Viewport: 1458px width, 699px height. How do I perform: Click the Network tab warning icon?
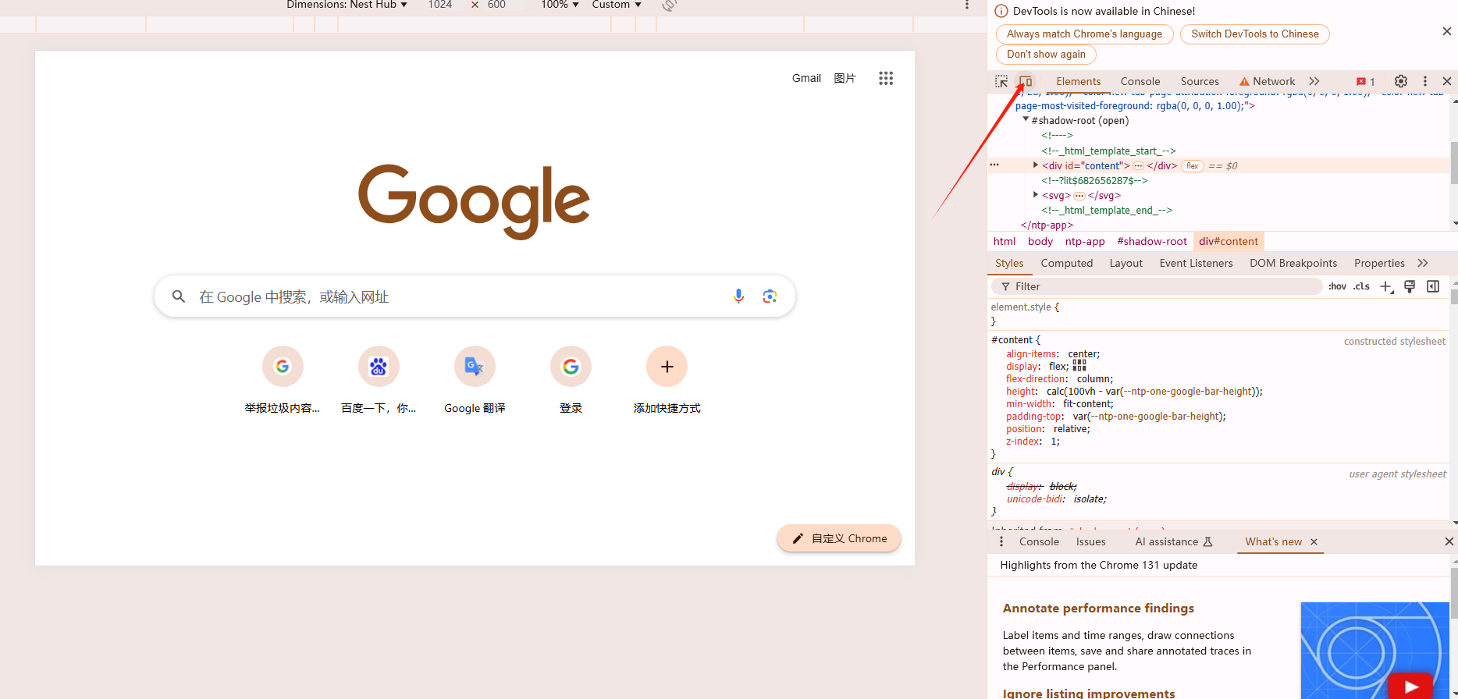(x=1244, y=81)
